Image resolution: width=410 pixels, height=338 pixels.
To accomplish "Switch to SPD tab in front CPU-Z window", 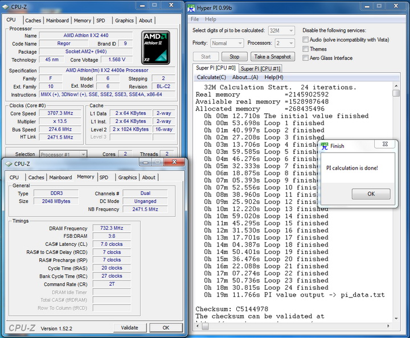I will (104, 178).
